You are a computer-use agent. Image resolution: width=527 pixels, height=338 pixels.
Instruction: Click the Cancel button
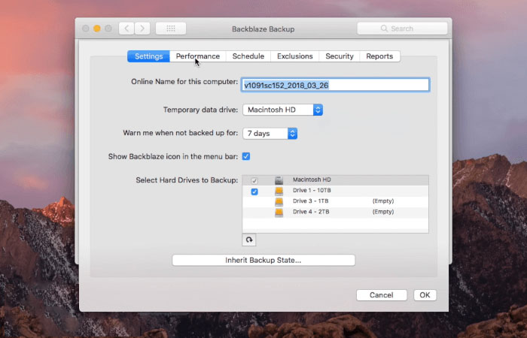click(382, 295)
